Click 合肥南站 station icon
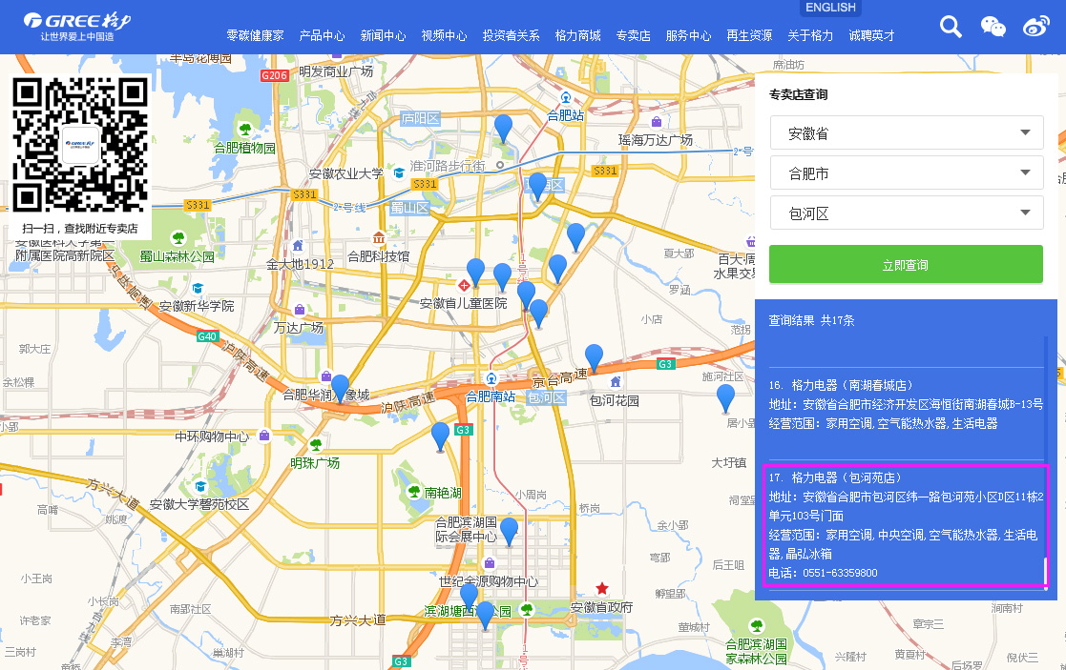 pyautogui.click(x=491, y=378)
